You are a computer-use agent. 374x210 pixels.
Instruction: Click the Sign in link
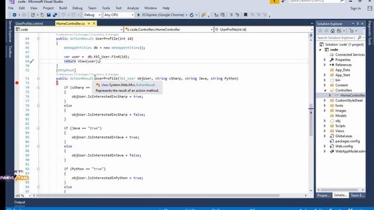tap(355, 8)
